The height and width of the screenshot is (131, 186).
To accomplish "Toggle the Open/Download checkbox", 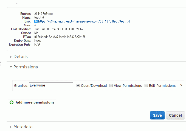I will coord(78,85).
